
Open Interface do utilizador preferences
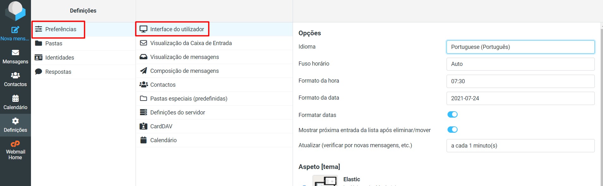(214, 29)
